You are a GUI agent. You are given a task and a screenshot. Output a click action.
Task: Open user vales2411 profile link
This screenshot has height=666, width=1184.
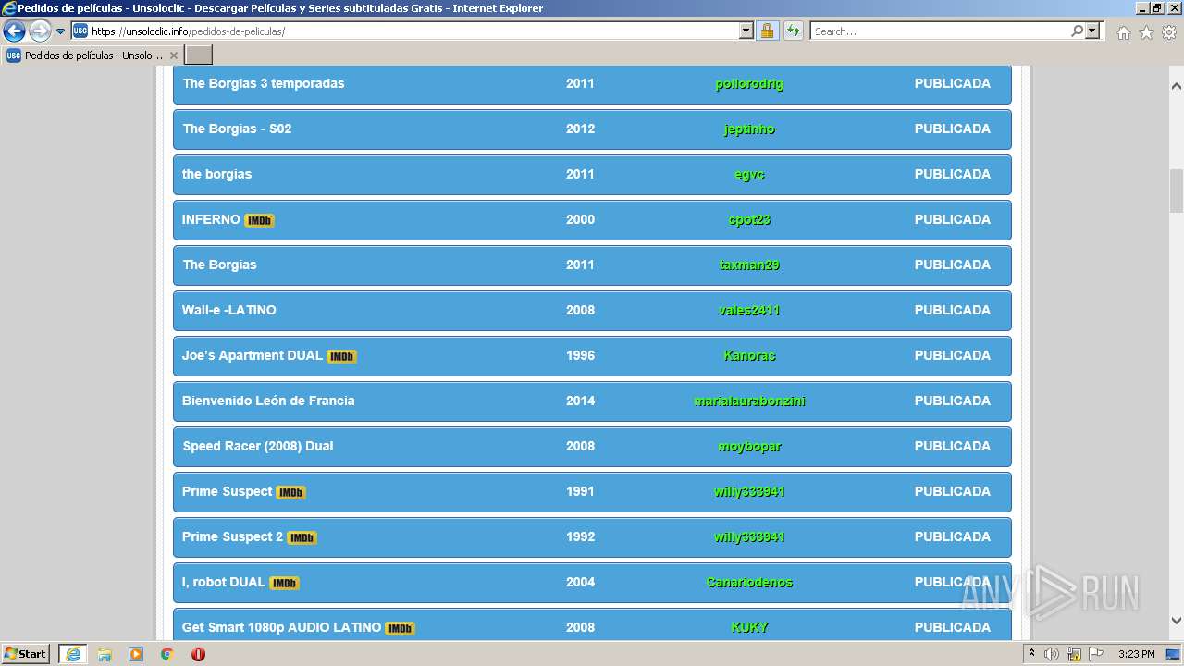coord(749,310)
